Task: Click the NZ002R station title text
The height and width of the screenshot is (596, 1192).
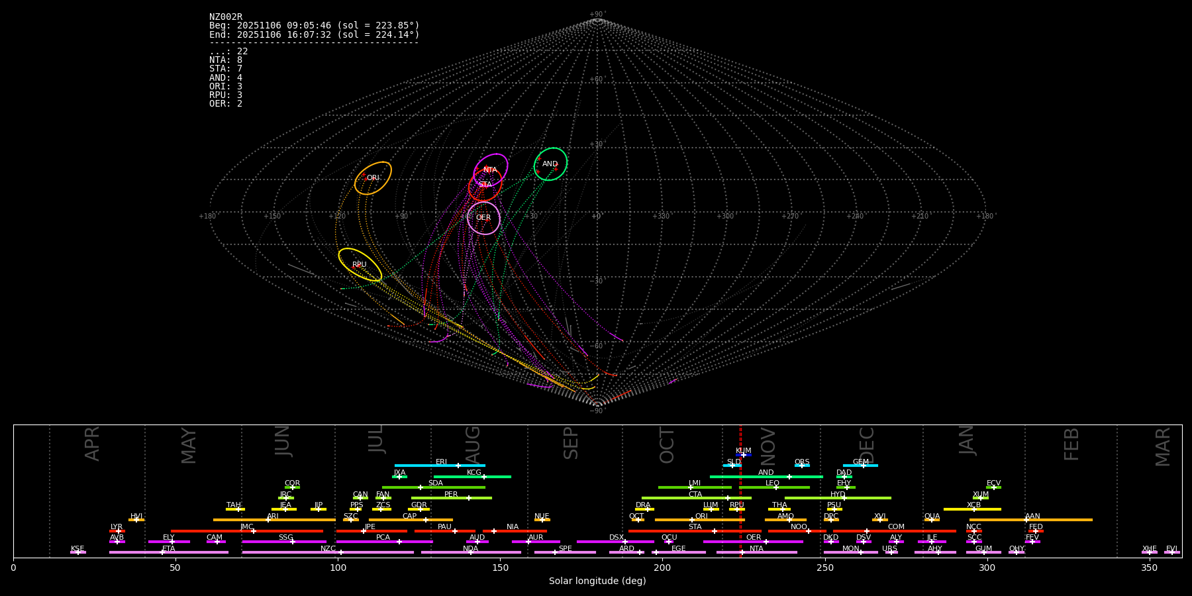Action: click(226, 17)
